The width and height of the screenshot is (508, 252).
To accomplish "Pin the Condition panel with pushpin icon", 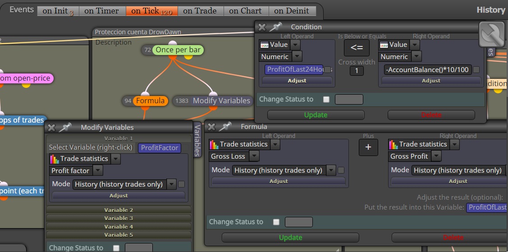I will [275, 27].
